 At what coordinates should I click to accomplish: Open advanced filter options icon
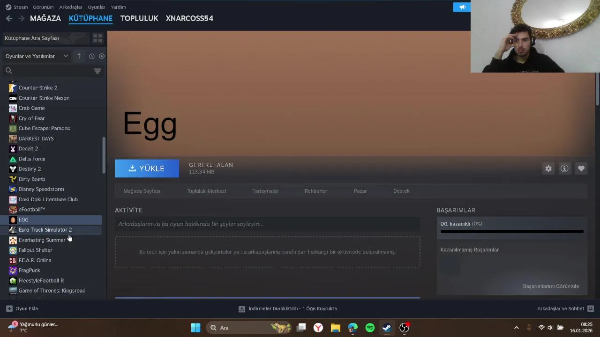(97, 71)
